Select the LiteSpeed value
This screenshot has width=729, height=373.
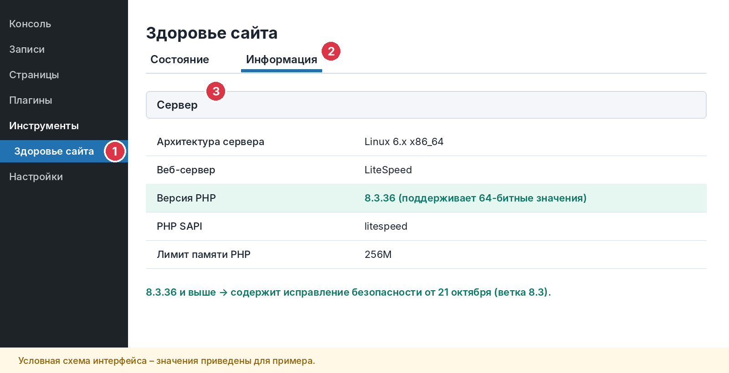[x=388, y=170]
